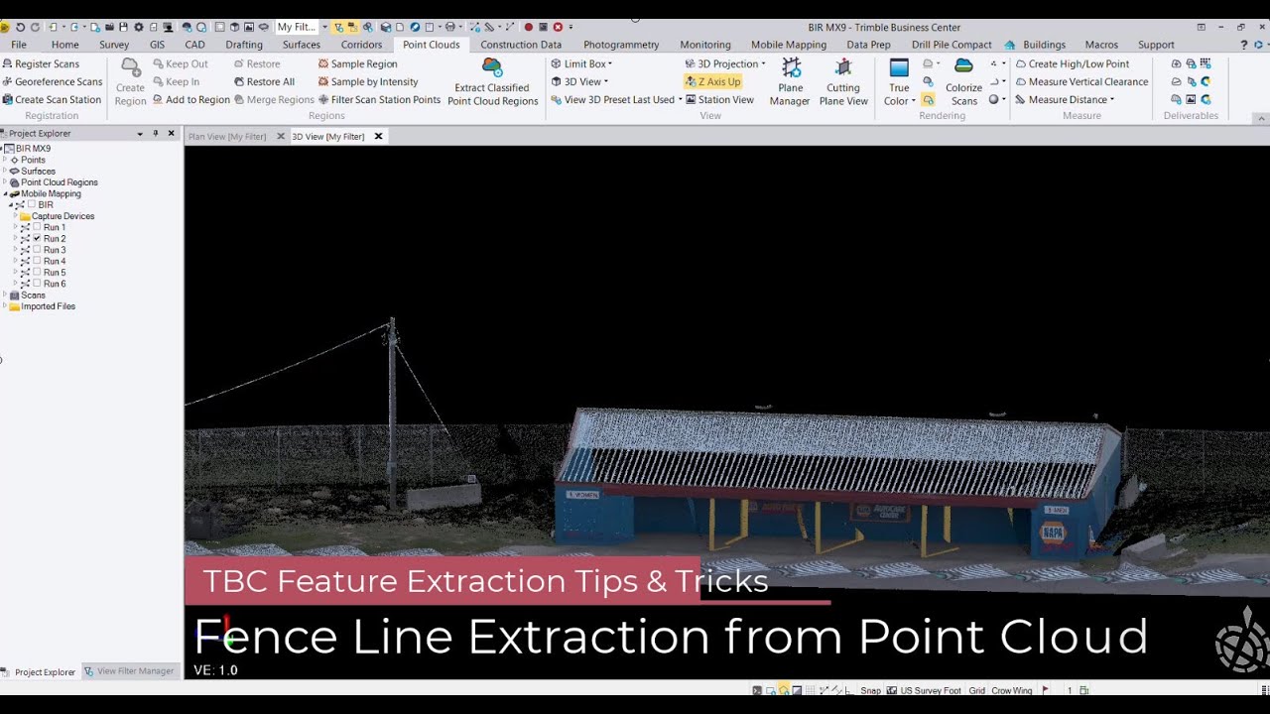Switch to Plan View tab

point(227,136)
